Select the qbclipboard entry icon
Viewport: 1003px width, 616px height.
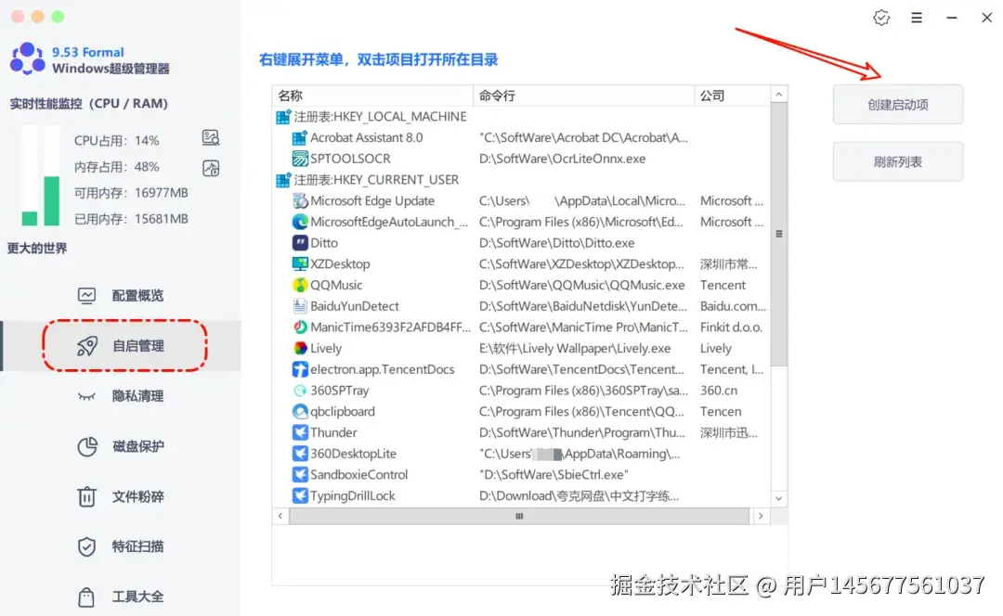pos(299,412)
